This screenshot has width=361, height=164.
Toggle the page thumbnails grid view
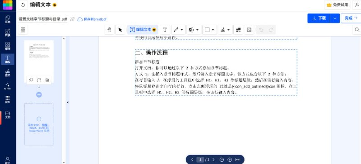coord(23,30)
